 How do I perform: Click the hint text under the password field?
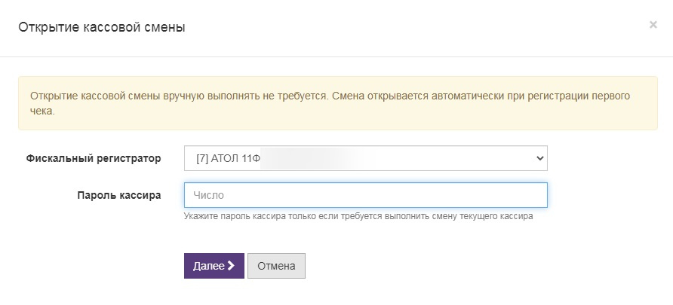[x=358, y=216]
